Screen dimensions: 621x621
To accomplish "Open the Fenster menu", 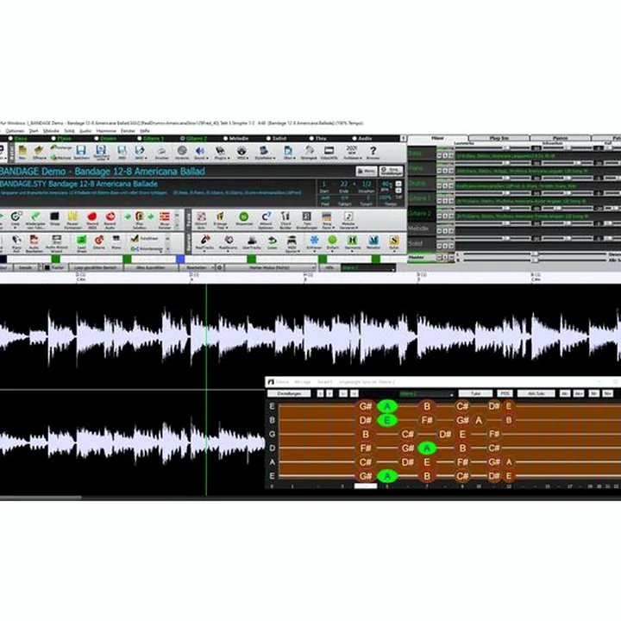I will point(128,131).
